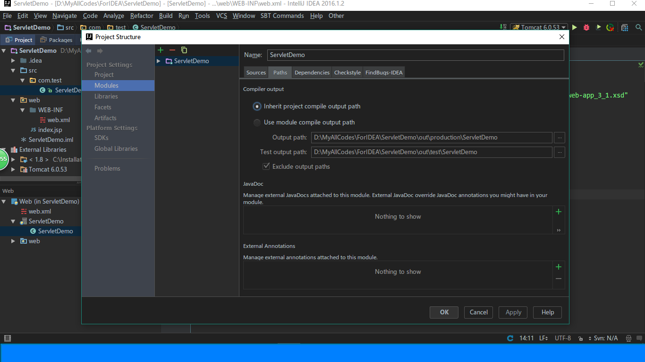Switch to the FindBugs-IDEA tab
The height and width of the screenshot is (362, 645).
point(384,72)
